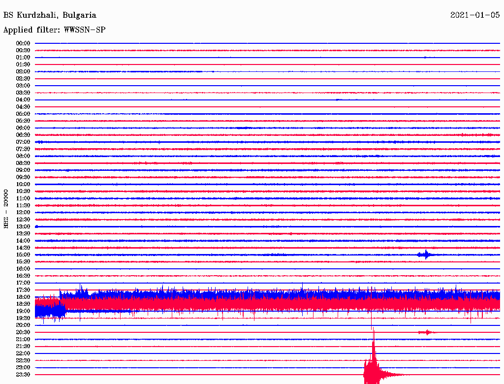Click the 05:00 time label

pyautogui.click(x=23, y=114)
